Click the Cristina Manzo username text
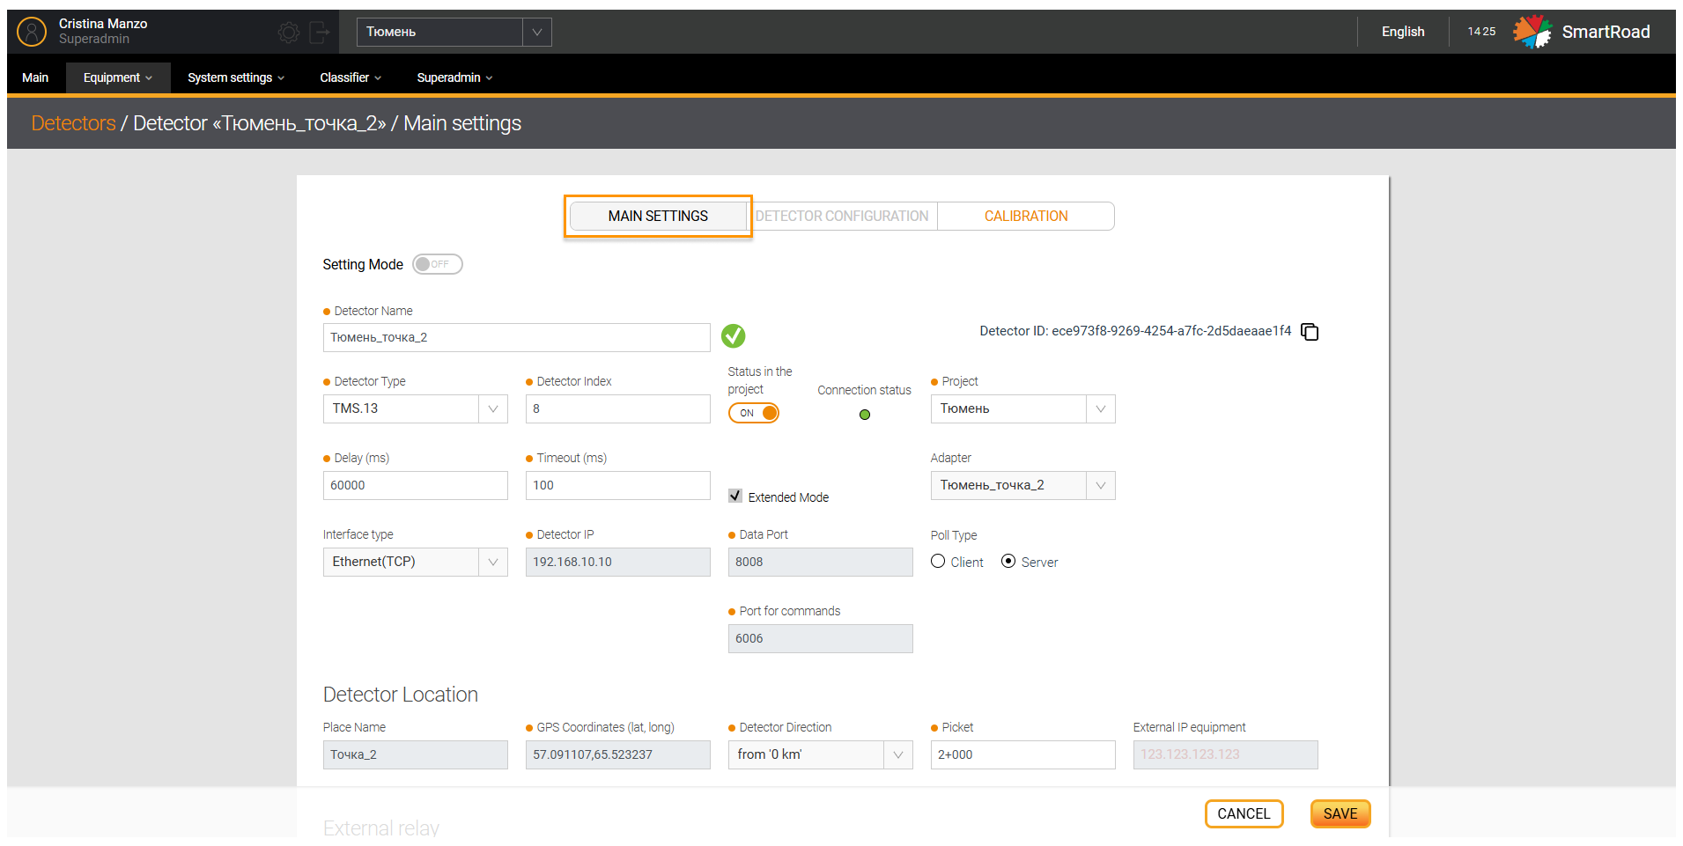 click(103, 24)
